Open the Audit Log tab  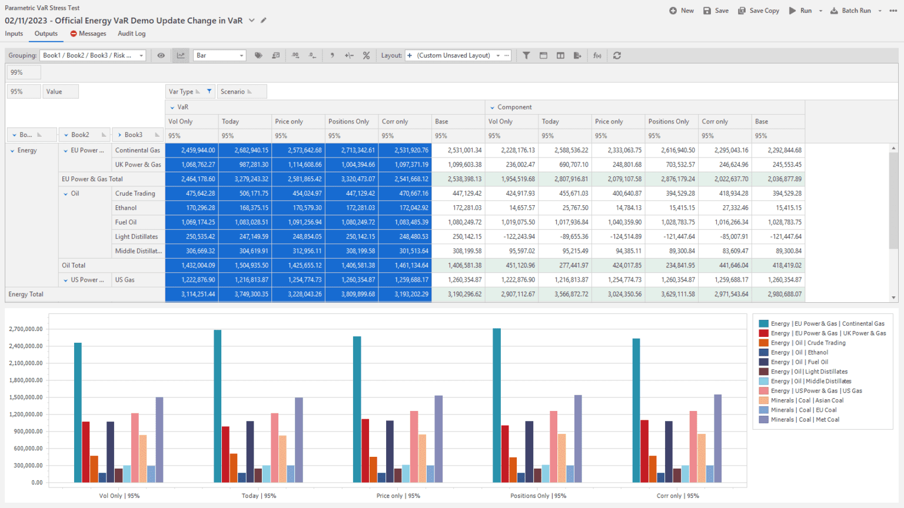131,34
